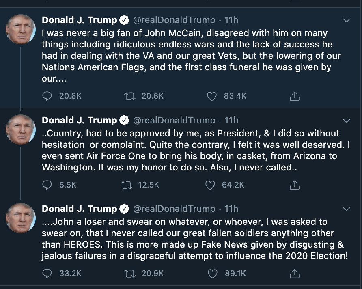Expand options menu on the second tweet
The width and height of the screenshot is (362, 289).
coord(346,121)
